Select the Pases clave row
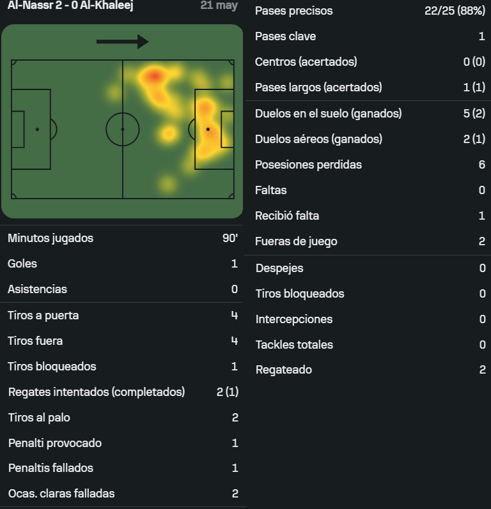 pyautogui.click(x=368, y=36)
